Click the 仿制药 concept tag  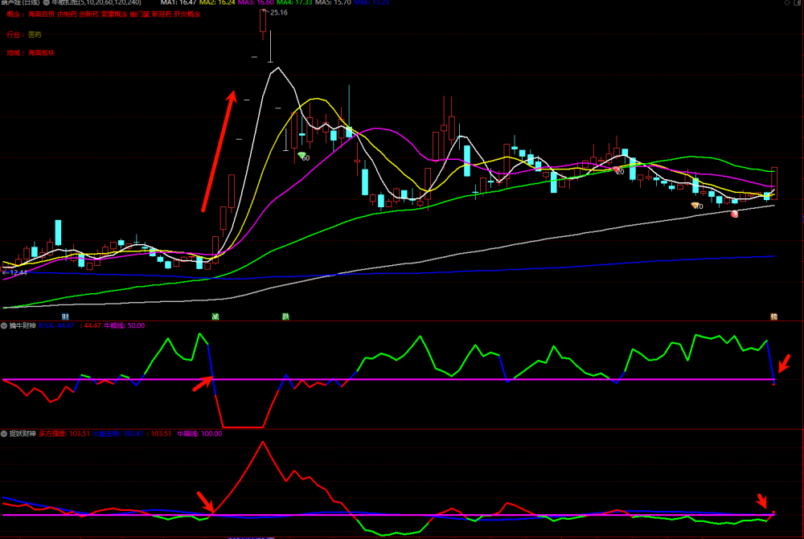(x=67, y=14)
